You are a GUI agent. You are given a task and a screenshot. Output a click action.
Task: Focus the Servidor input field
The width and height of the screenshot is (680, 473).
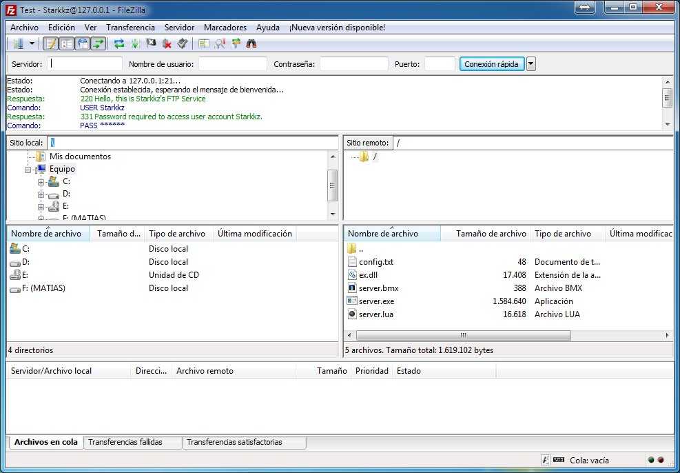point(85,64)
